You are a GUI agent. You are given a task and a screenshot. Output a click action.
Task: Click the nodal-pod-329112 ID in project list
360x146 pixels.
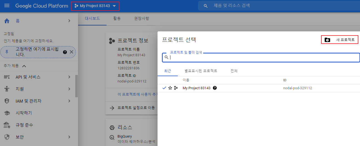[x=298, y=88]
